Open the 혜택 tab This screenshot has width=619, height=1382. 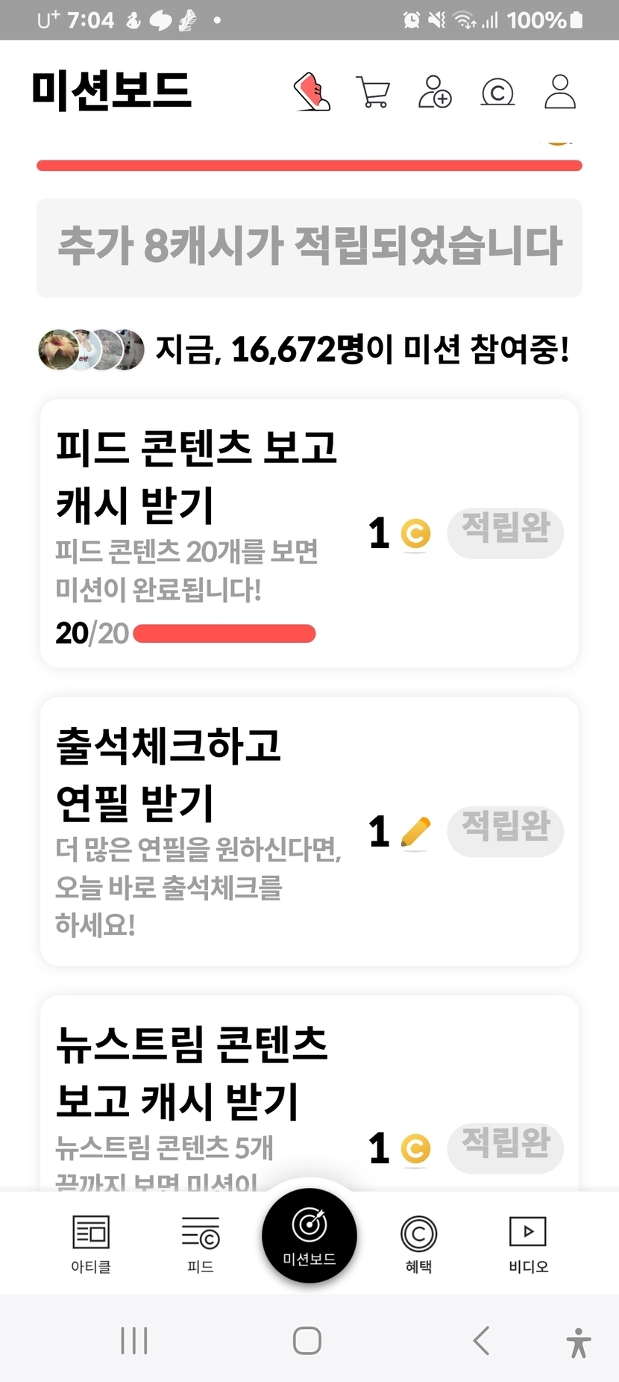418,1242
